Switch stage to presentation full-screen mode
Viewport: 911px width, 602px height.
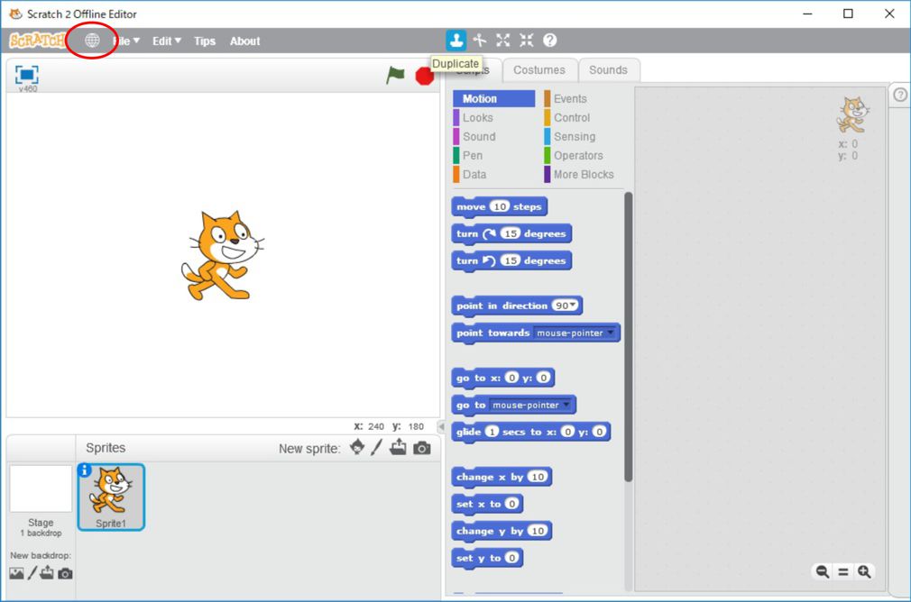pyautogui.click(x=27, y=75)
